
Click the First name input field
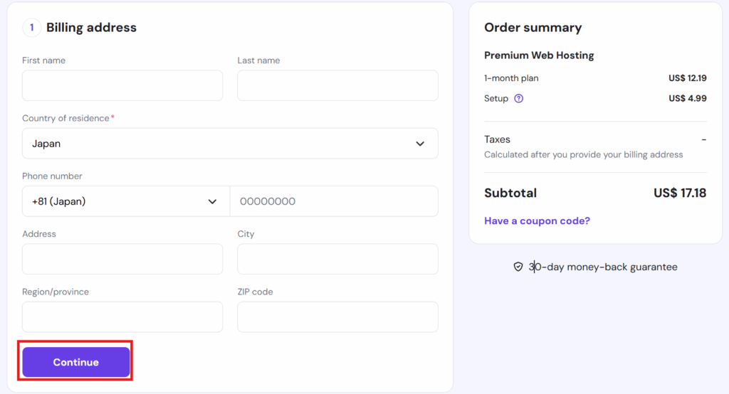click(122, 85)
